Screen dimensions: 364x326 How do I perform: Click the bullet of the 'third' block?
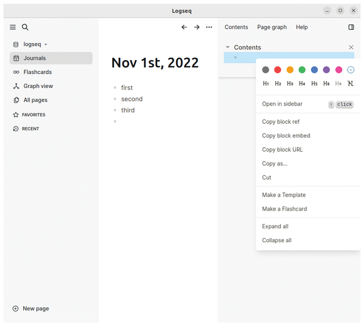115,110
